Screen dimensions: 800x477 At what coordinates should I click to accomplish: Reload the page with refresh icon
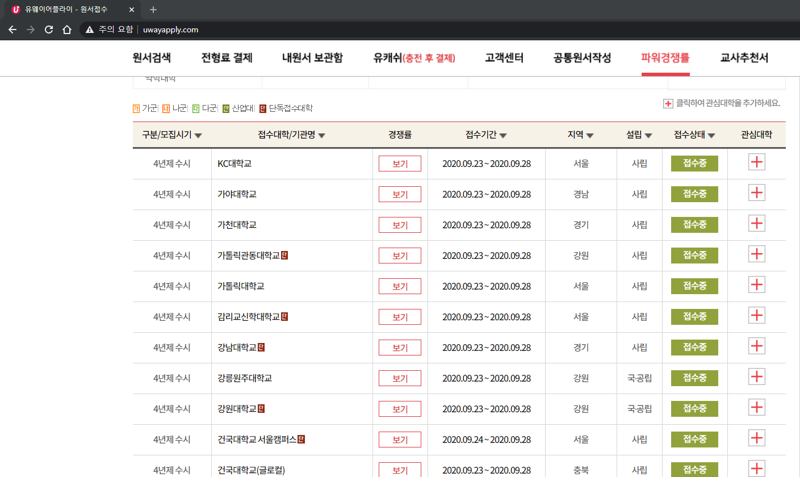point(49,30)
